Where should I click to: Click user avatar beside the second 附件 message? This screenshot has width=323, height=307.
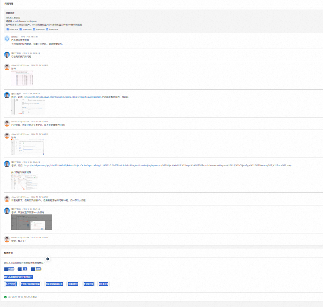pyautogui.click(x=7, y=136)
